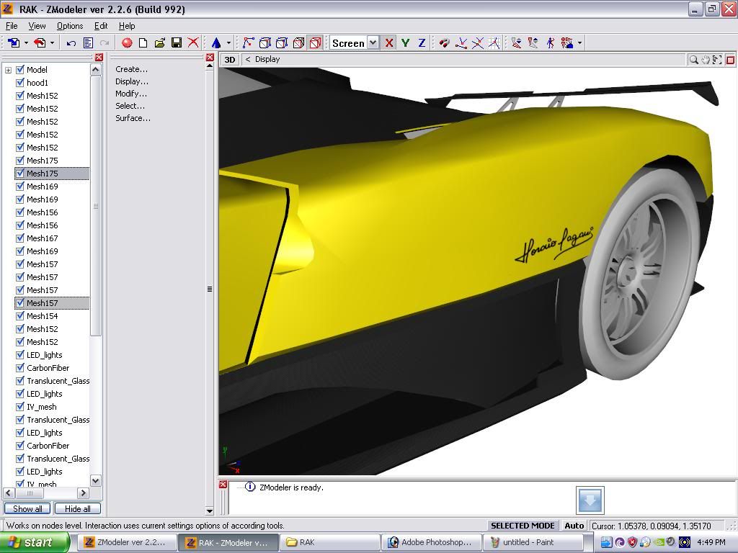This screenshot has height=553, width=738.
Task: Expand the Create... command group
Action: pyautogui.click(x=131, y=69)
